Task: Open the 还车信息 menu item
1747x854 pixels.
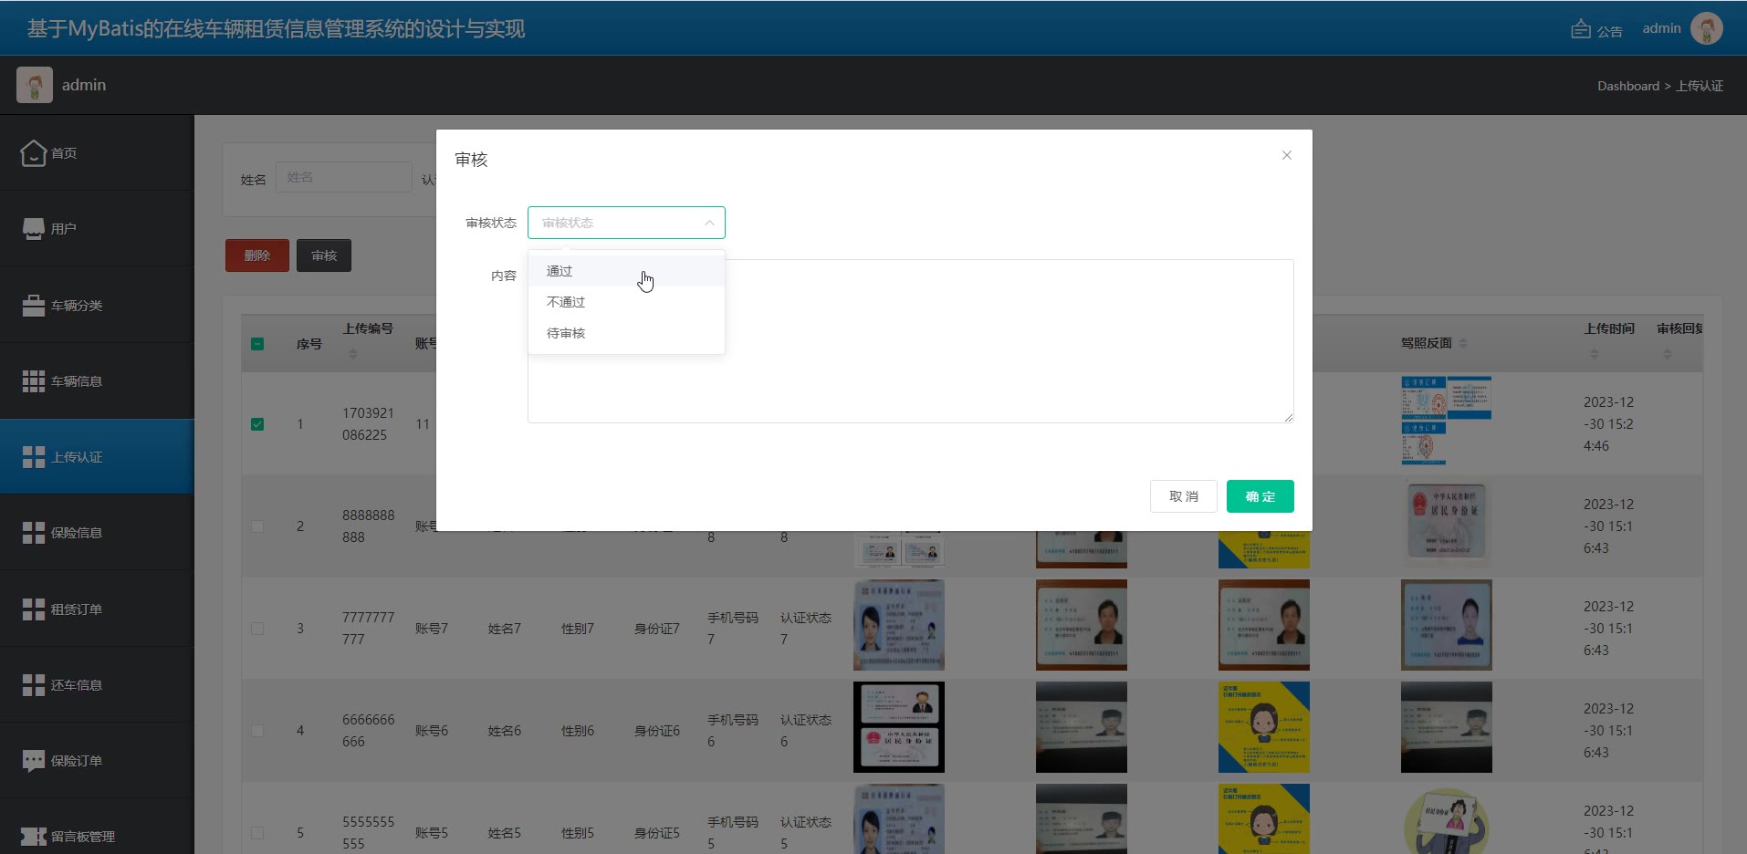Action: (x=77, y=685)
